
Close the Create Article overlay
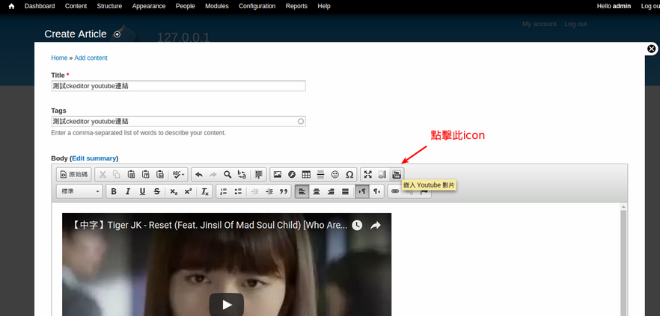pyautogui.click(x=651, y=49)
